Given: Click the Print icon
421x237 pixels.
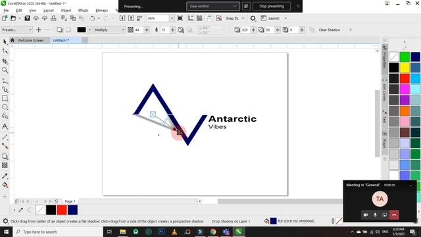Looking at the screenshot, I should point(53,18).
